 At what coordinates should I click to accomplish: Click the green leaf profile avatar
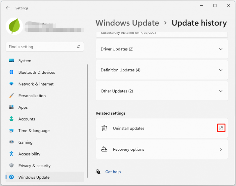tap(14, 26)
